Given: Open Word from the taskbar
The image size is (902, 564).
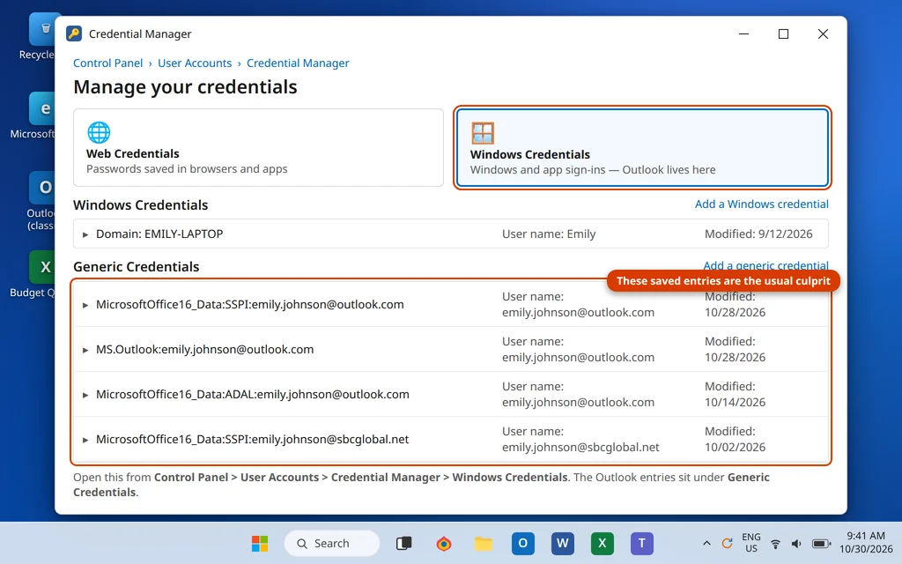Looking at the screenshot, I should [563, 543].
